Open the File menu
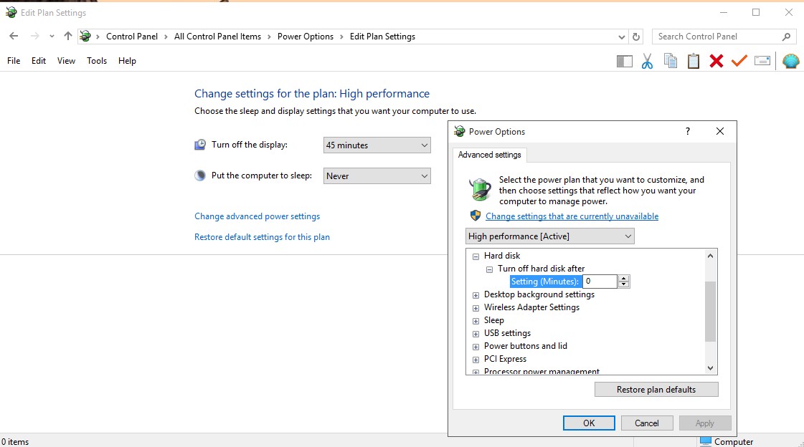Image resolution: width=804 pixels, height=447 pixels. [x=14, y=60]
